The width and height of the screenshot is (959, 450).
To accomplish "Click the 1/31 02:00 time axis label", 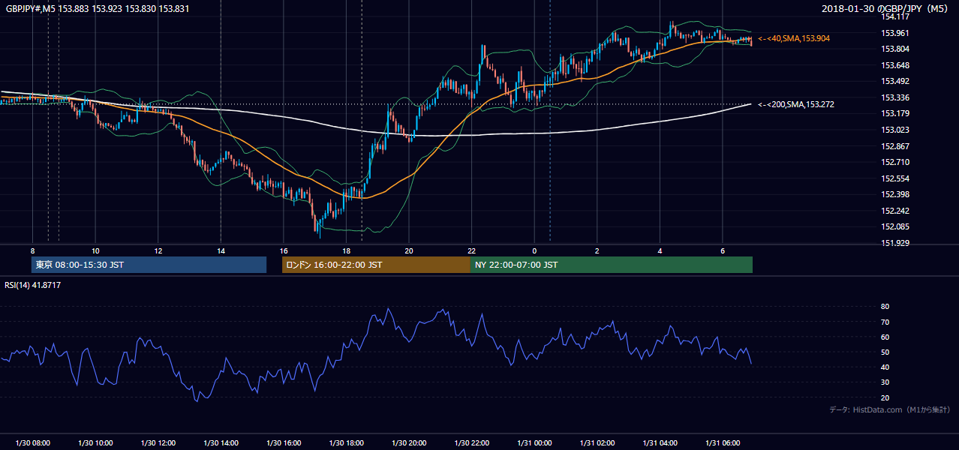I will tap(597, 443).
